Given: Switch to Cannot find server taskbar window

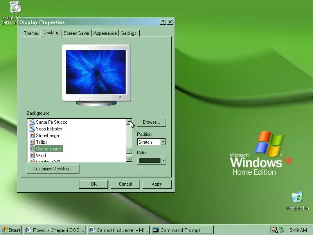Looking at the screenshot, I should [x=119, y=230].
